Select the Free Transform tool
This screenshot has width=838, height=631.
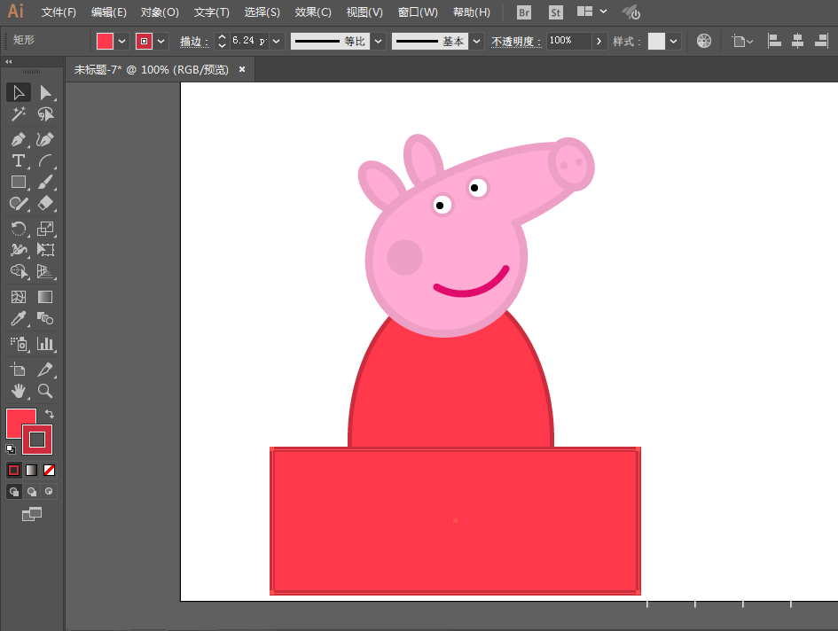pos(45,250)
